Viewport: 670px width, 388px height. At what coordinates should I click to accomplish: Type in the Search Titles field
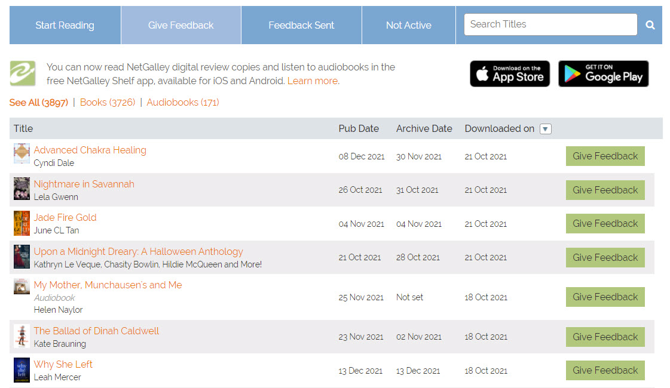click(550, 24)
